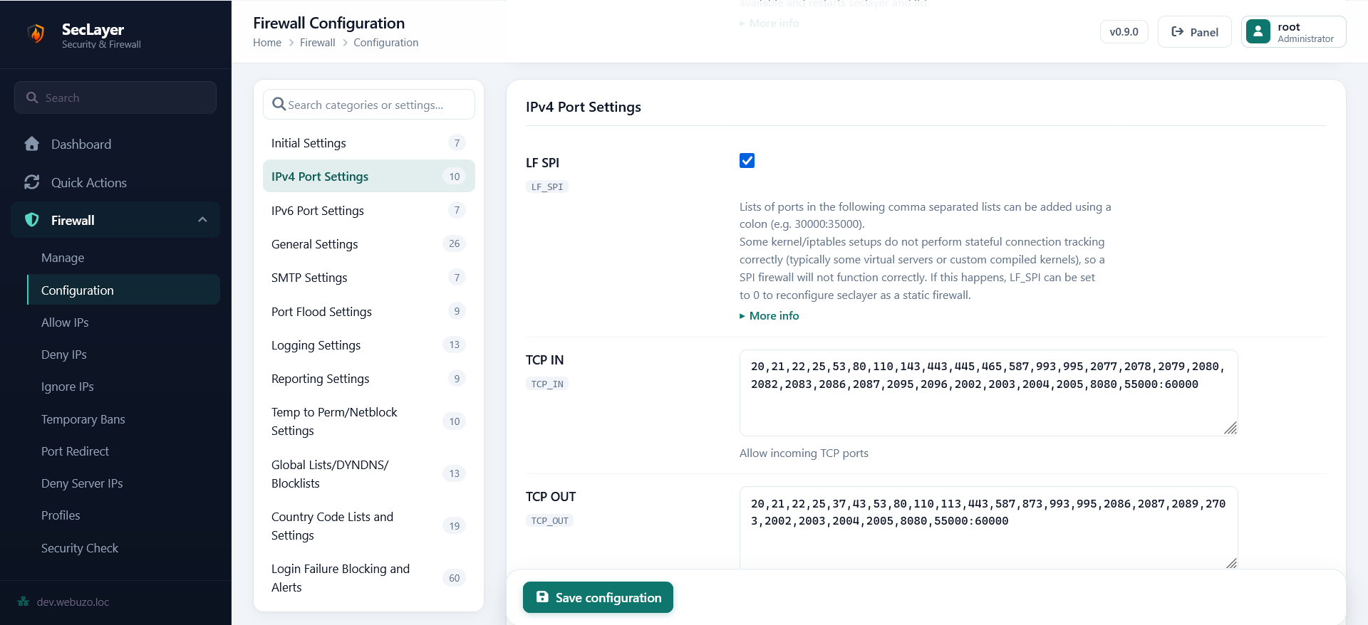Click the Firewall shield icon in sidebar
Viewport: 1368px width, 625px height.
pyautogui.click(x=32, y=220)
